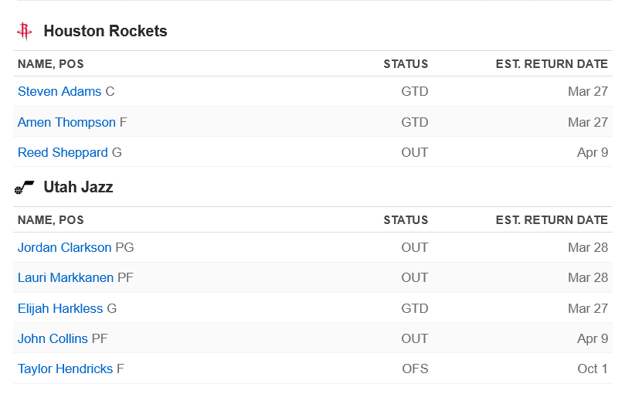This screenshot has height=394, width=625.
Task: Open Jordan Clarkson player profile
Action: tap(65, 247)
